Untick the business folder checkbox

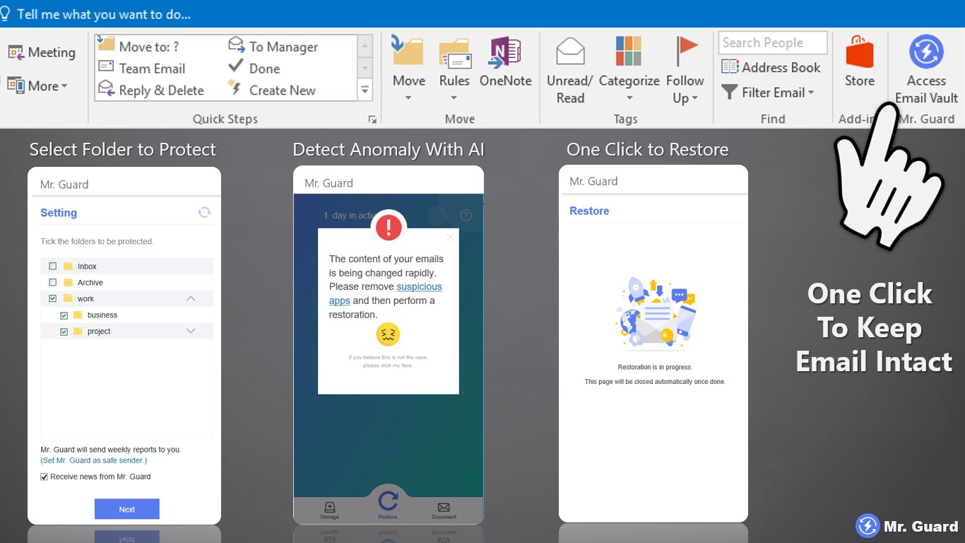click(64, 315)
